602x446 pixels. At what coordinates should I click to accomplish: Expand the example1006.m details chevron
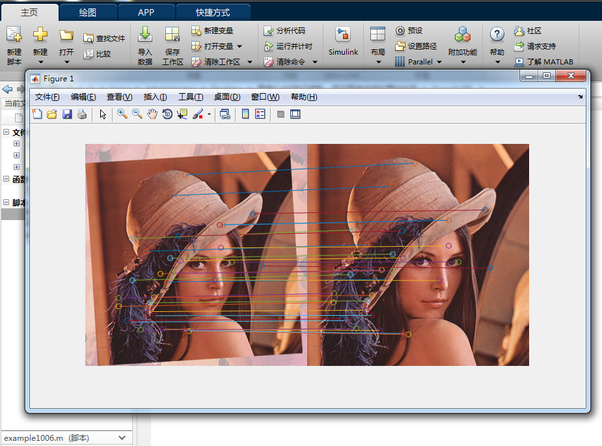pyautogui.click(x=122, y=438)
